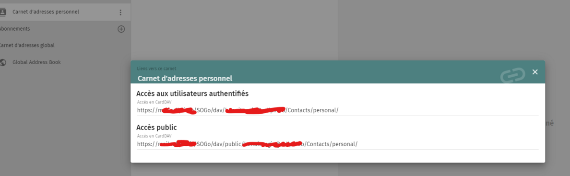Click the contact-card icon of the personal address book
Viewport: 570px width, 176px height.
pos(2,12)
